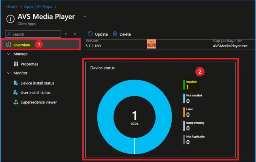
Task: Clear the search with the X icon
Action: pos(66,34)
